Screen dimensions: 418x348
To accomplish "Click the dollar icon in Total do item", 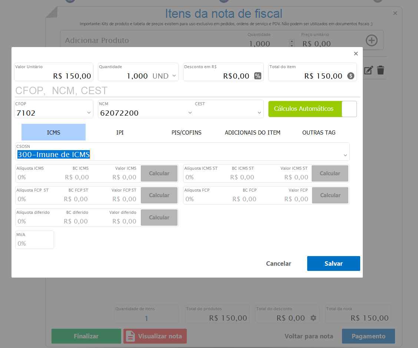I will [x=351, y=76].
